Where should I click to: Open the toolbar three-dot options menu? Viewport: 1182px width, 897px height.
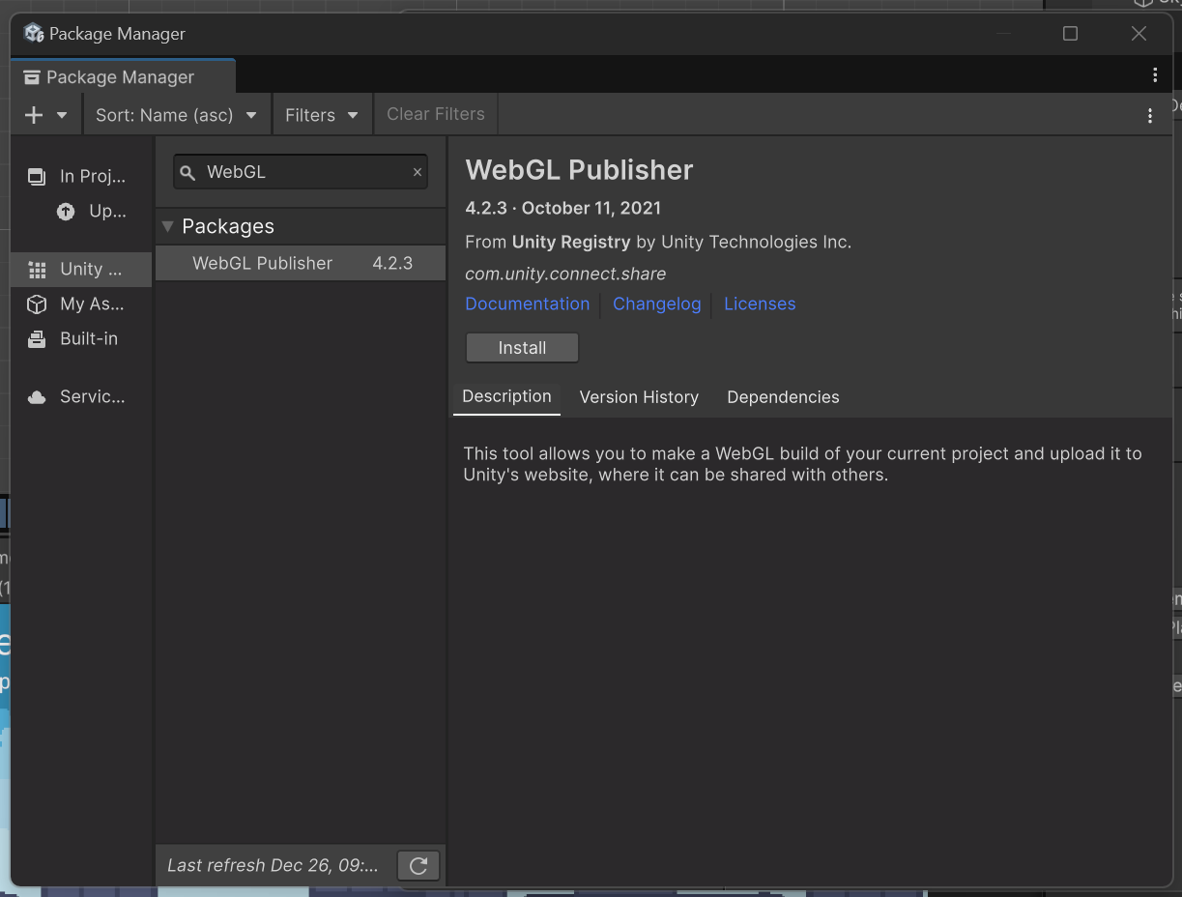(x=1150, y=116)
